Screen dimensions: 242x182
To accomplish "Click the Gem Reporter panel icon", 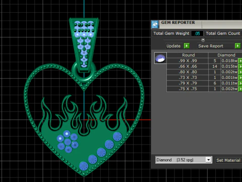I will [155, 24].
